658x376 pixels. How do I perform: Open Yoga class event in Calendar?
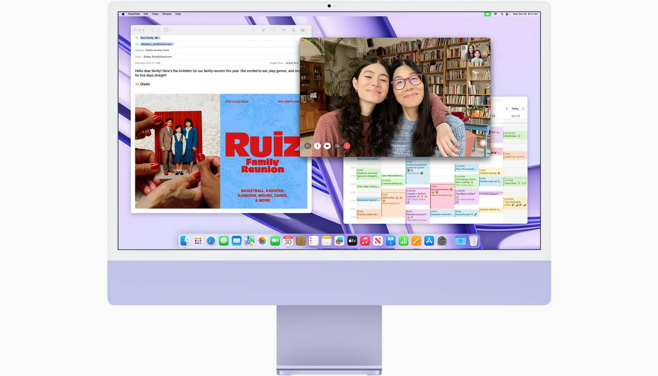click(x=515, y=182)
